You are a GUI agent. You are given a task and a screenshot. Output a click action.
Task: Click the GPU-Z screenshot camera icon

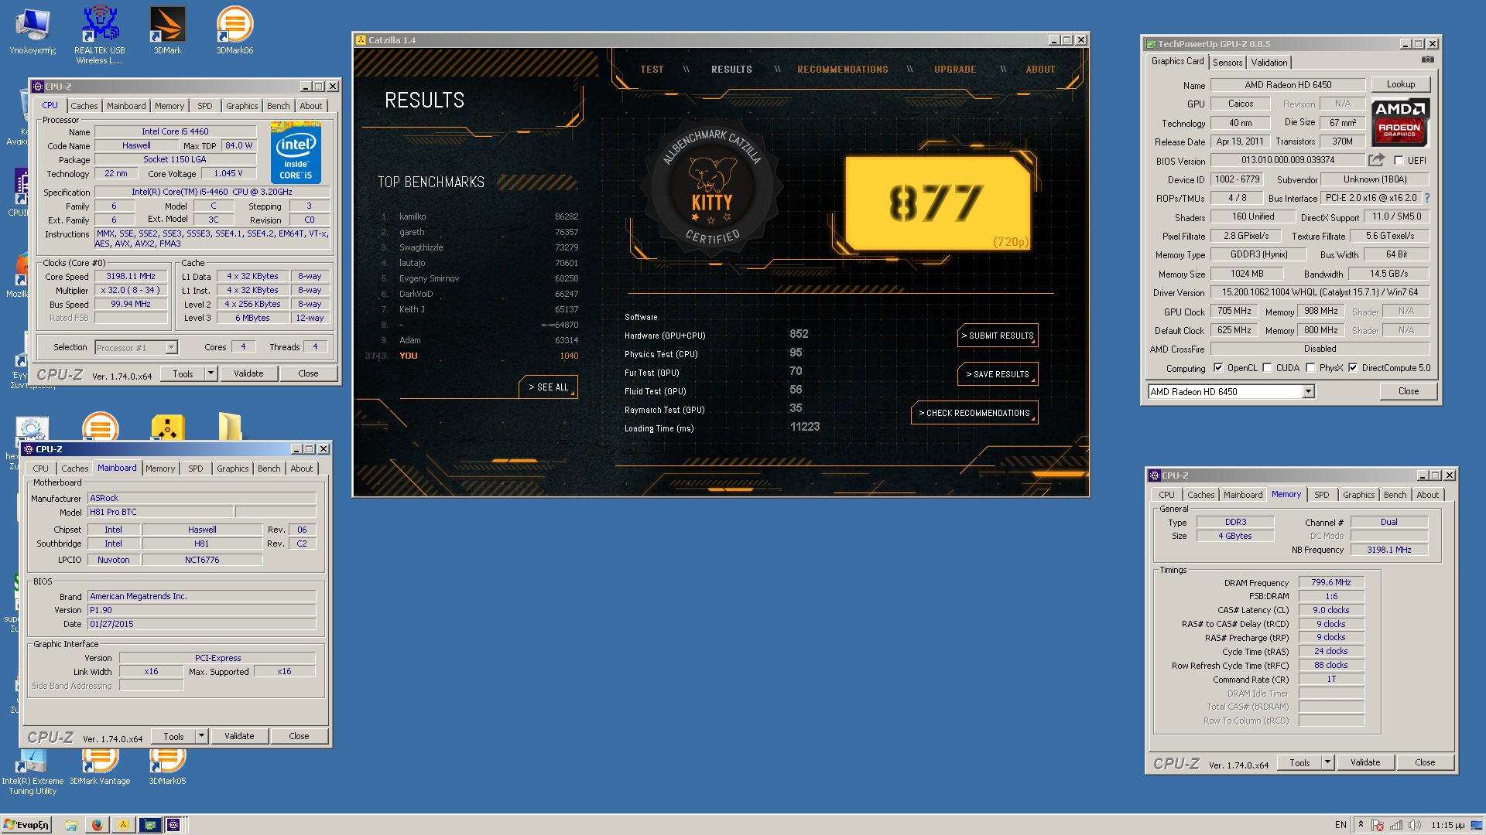click(x=1428, y=60)
